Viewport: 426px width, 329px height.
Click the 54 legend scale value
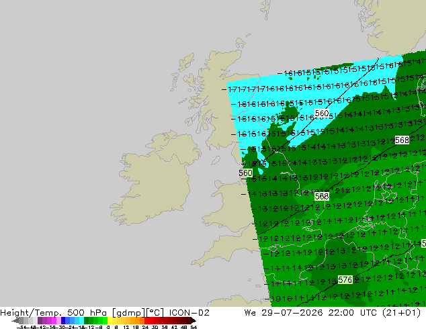(x=194, y=327)
